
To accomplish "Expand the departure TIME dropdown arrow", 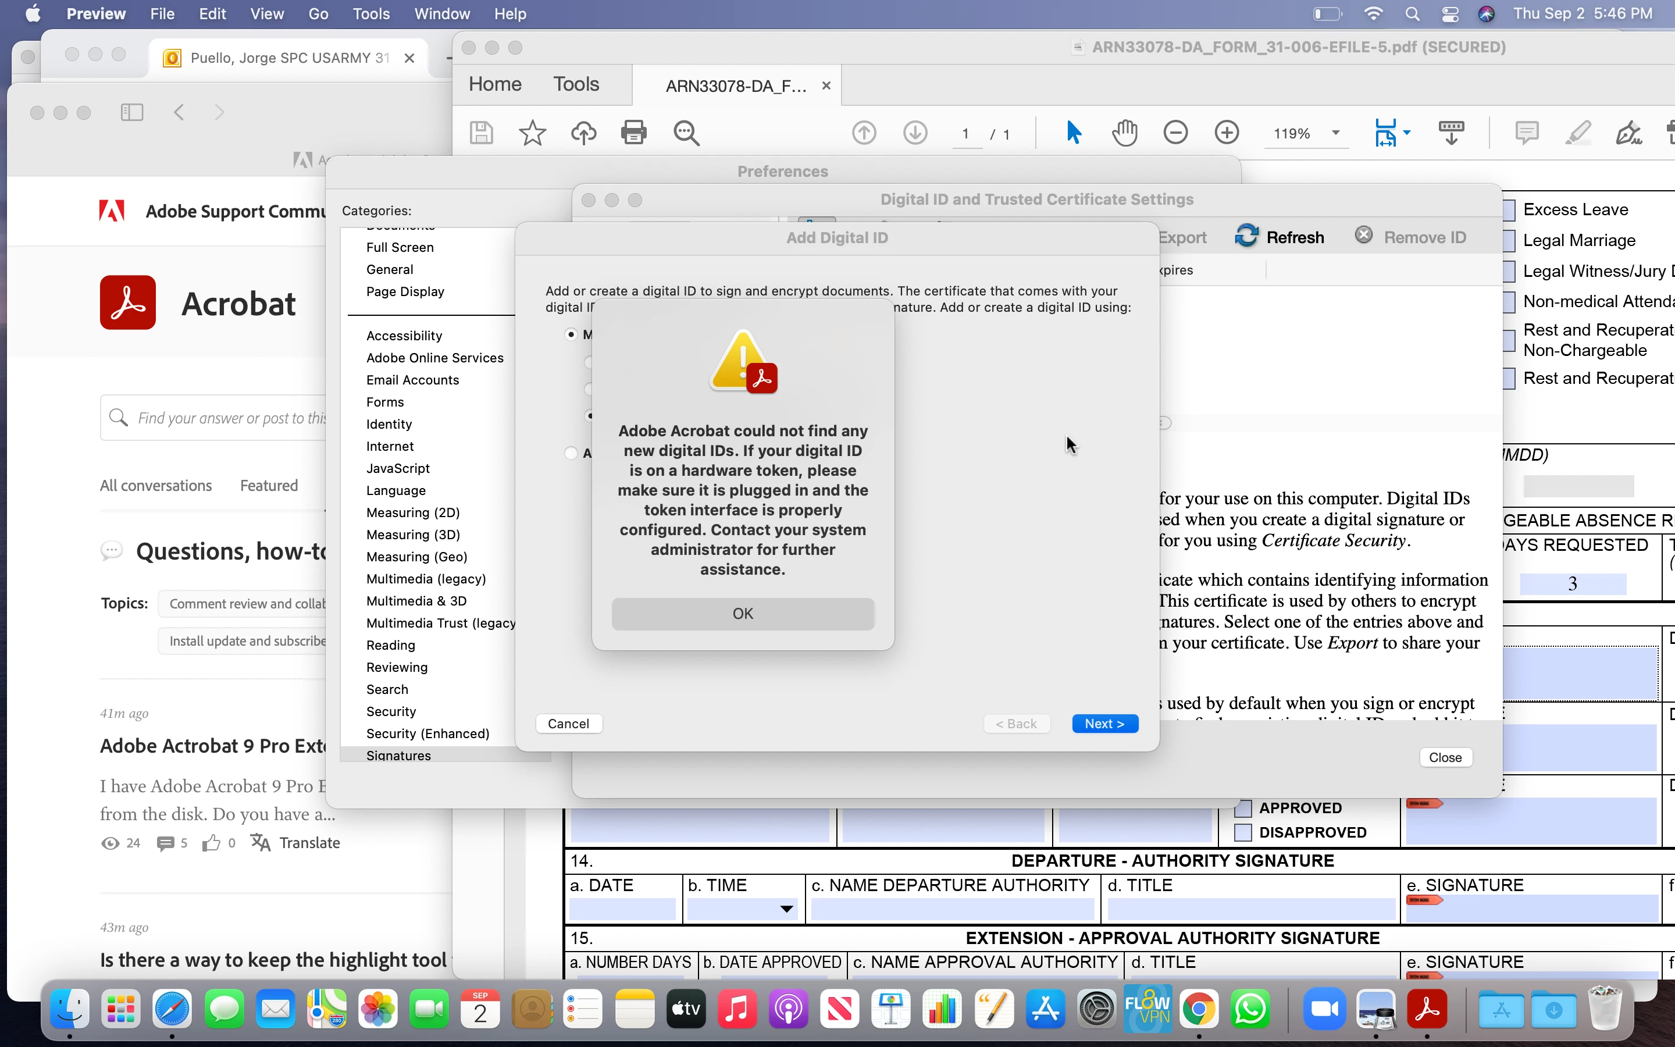I will [786, 909].
